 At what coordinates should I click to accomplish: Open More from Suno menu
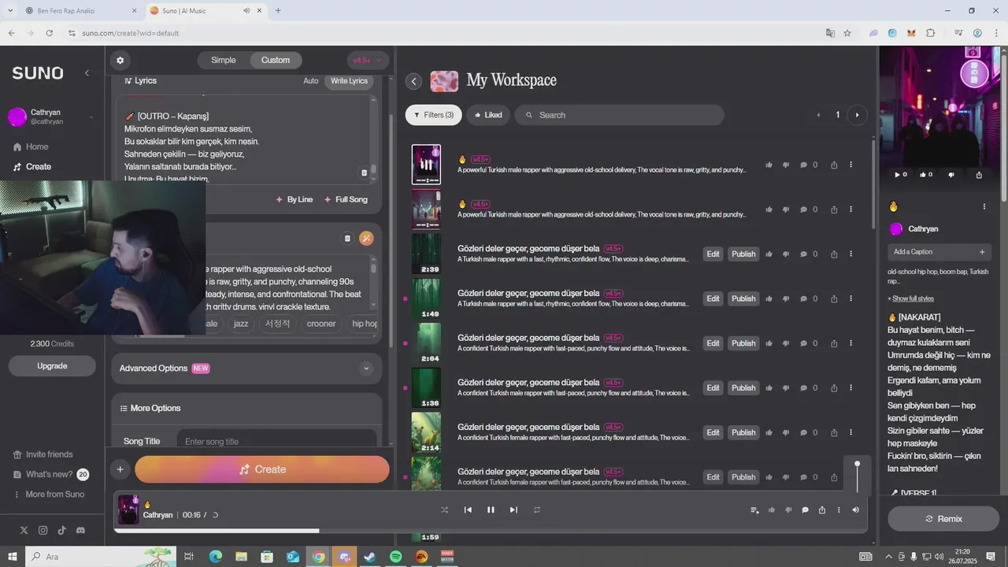tap(48, 494)
